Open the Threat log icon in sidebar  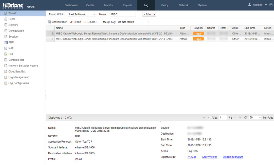pyautogui.click(x=6, y=13)
